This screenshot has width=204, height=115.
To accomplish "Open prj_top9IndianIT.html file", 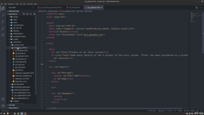I will [22, 96].
